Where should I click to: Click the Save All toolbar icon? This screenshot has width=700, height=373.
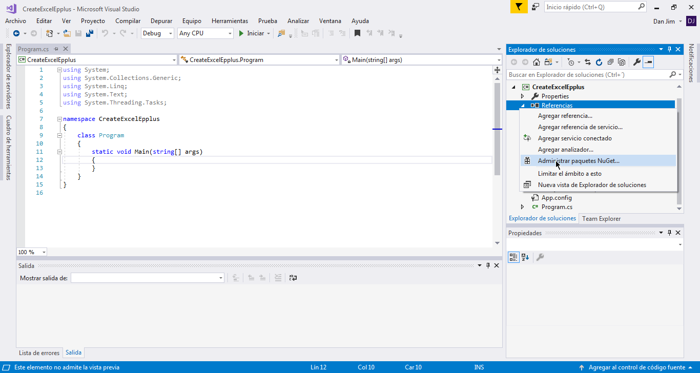[89, 33]
